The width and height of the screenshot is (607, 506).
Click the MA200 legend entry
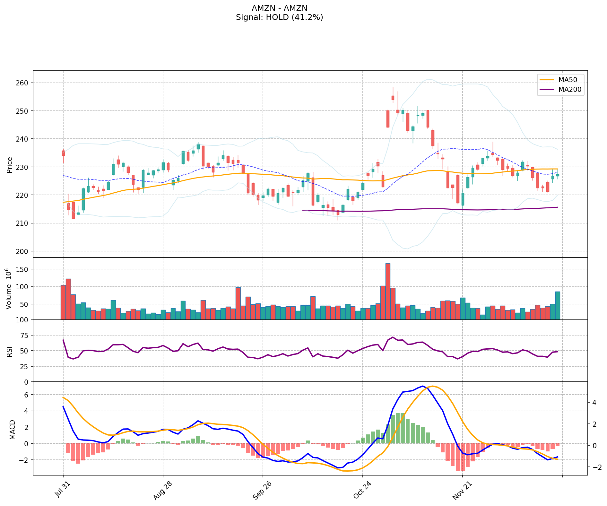(570, 90)
